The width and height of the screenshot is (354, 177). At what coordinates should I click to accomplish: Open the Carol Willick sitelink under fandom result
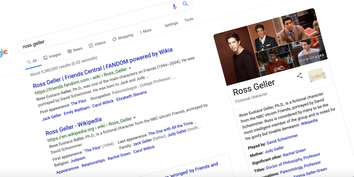coord(103,103)
